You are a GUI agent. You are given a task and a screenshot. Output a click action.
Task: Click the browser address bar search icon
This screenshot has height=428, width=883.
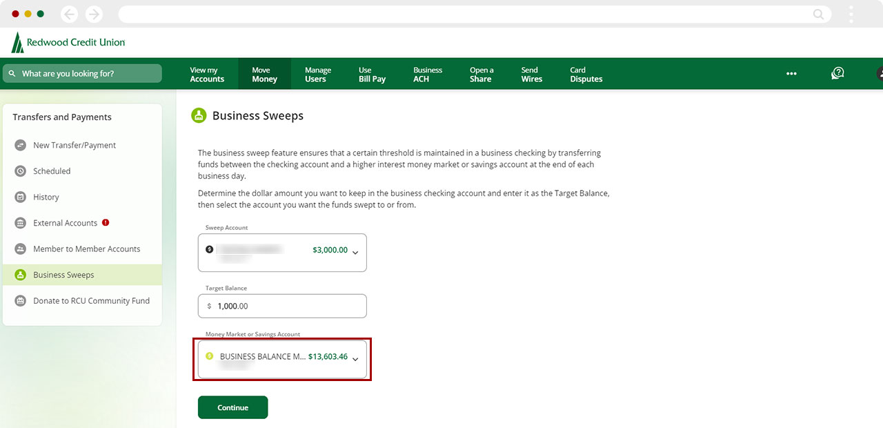818,14
